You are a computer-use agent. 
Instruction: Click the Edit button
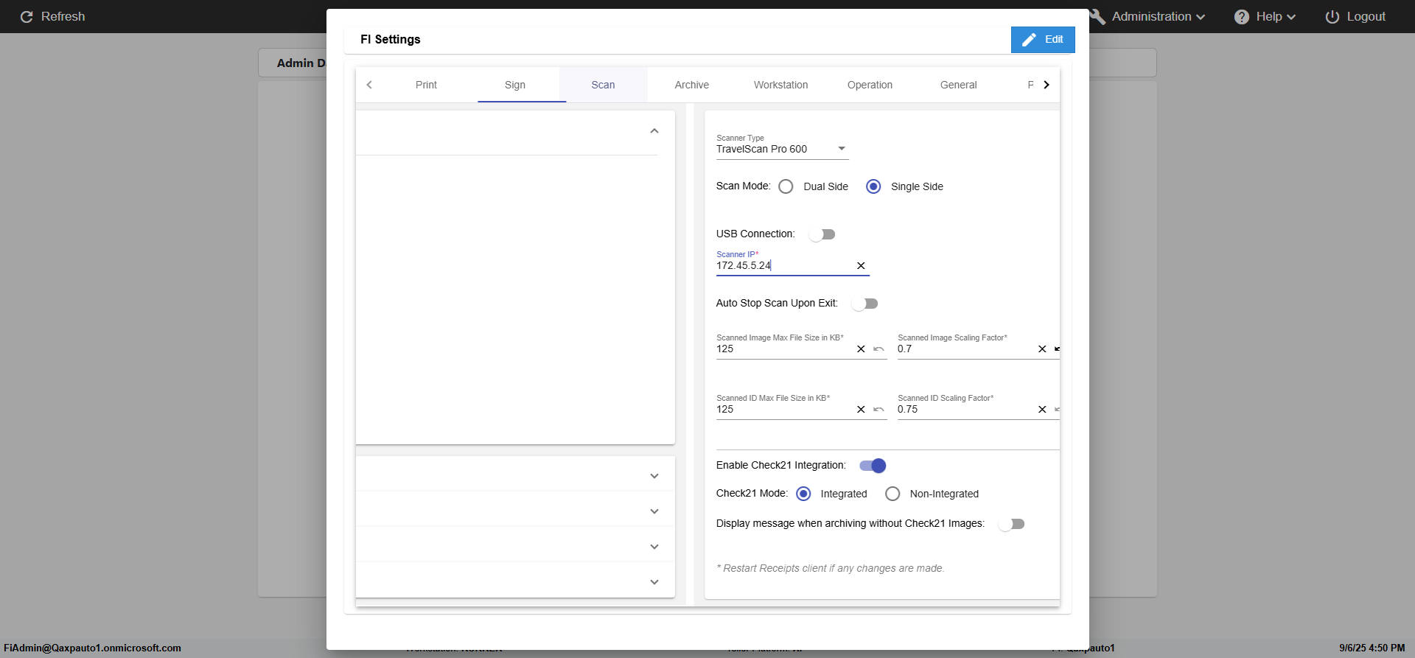click(1042, 40)
